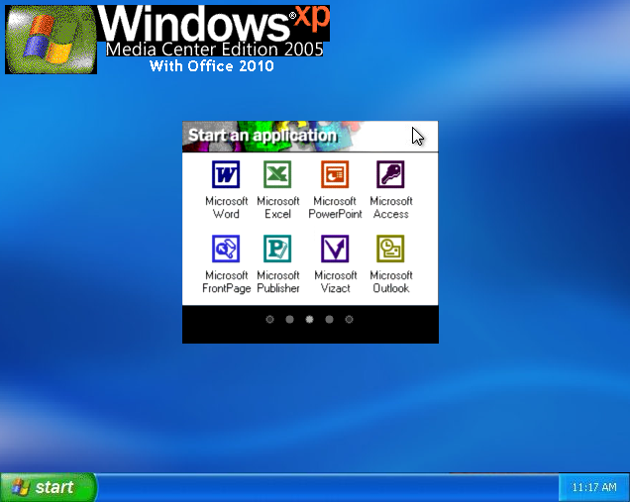
Task: Click the Windows XP flag logo
Action: pyautogui.click(x=51, y=40)
